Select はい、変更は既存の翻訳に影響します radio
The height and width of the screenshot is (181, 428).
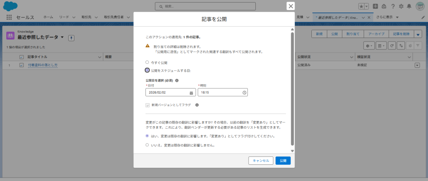click(147, 135)
